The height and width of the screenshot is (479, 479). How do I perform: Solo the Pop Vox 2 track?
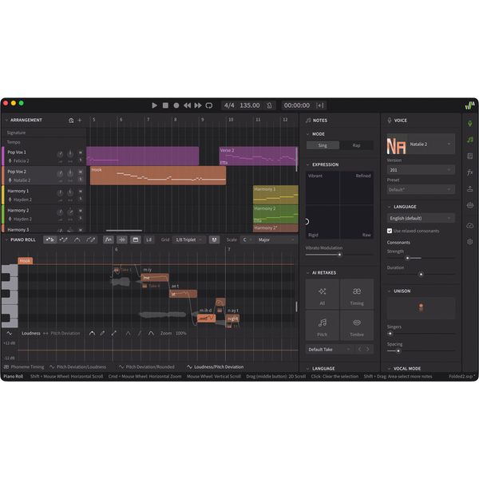click(81, 180)
